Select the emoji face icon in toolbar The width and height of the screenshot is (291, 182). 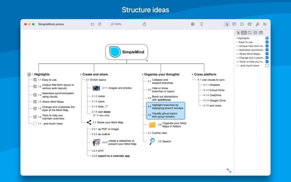(x=242, y=24)
